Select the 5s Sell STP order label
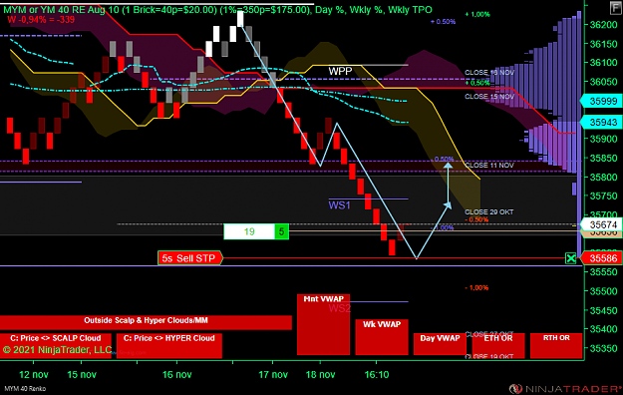Viewport: 623px width, 395px height. click(x=189, y=258)
